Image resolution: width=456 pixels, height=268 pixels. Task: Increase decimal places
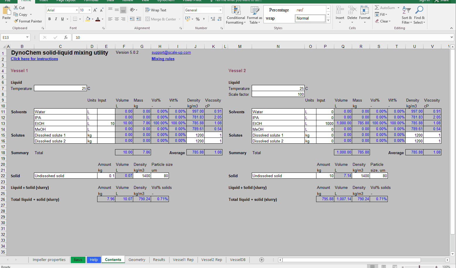tap(213, 19)
